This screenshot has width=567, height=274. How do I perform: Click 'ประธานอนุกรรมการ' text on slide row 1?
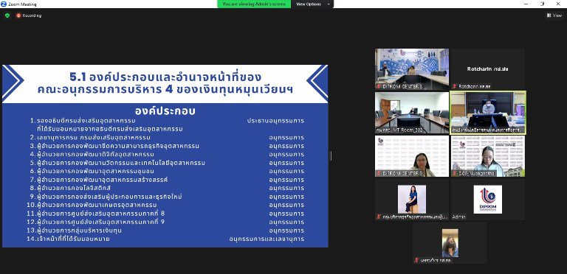[x=275, y=120]
